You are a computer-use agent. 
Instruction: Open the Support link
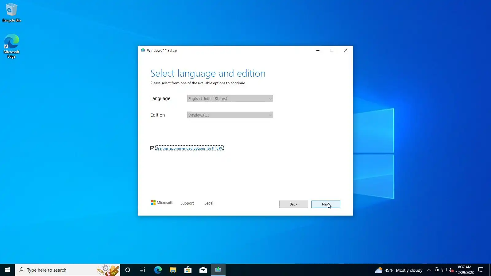coord(187,203)
